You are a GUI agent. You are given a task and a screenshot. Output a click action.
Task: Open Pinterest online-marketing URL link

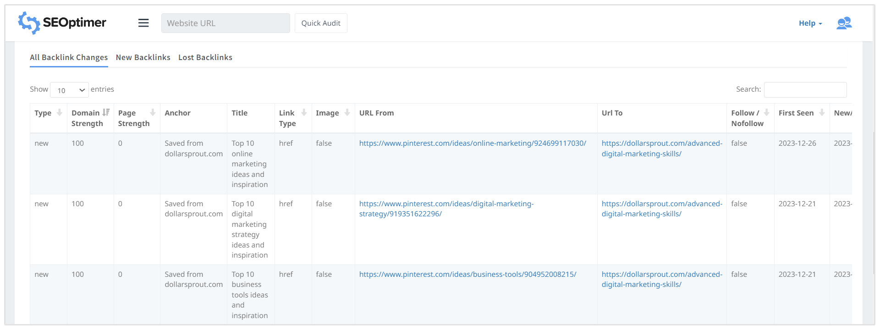click(x=473, y=143)
